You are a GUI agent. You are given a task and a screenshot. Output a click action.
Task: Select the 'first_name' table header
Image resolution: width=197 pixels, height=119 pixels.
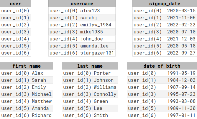(x=27, y=66)
